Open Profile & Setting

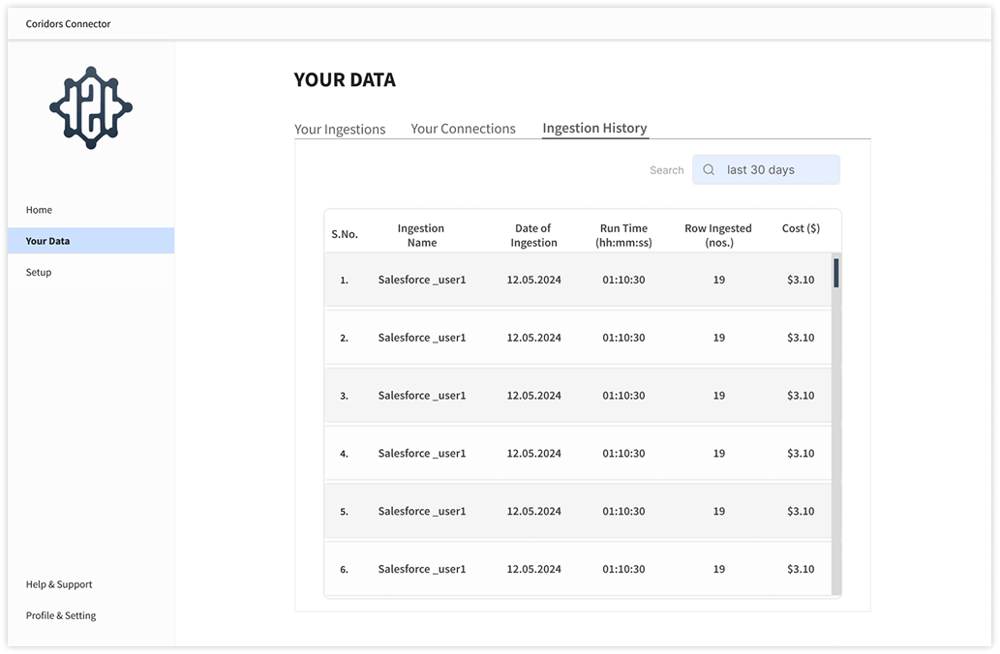point(61,615)
